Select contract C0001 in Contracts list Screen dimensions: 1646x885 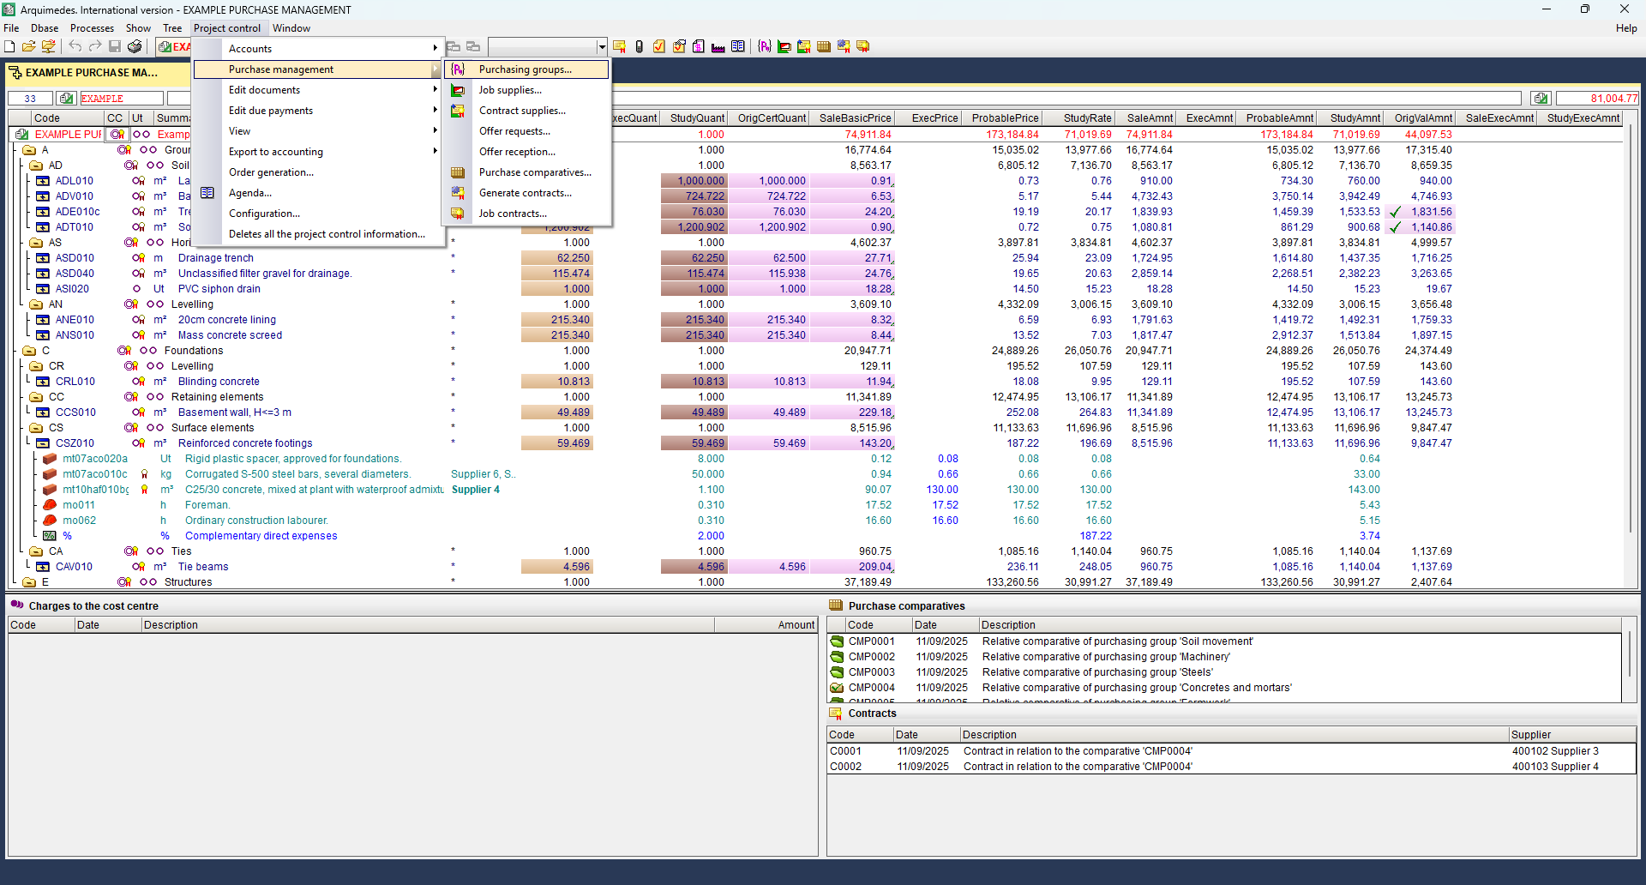click(845, 751)
